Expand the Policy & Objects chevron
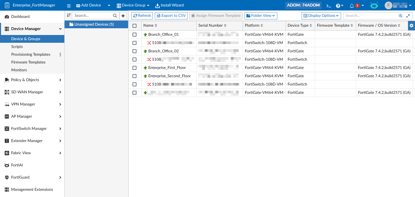The height and width of the screenshot is (197, 415). tap(60, 80)
